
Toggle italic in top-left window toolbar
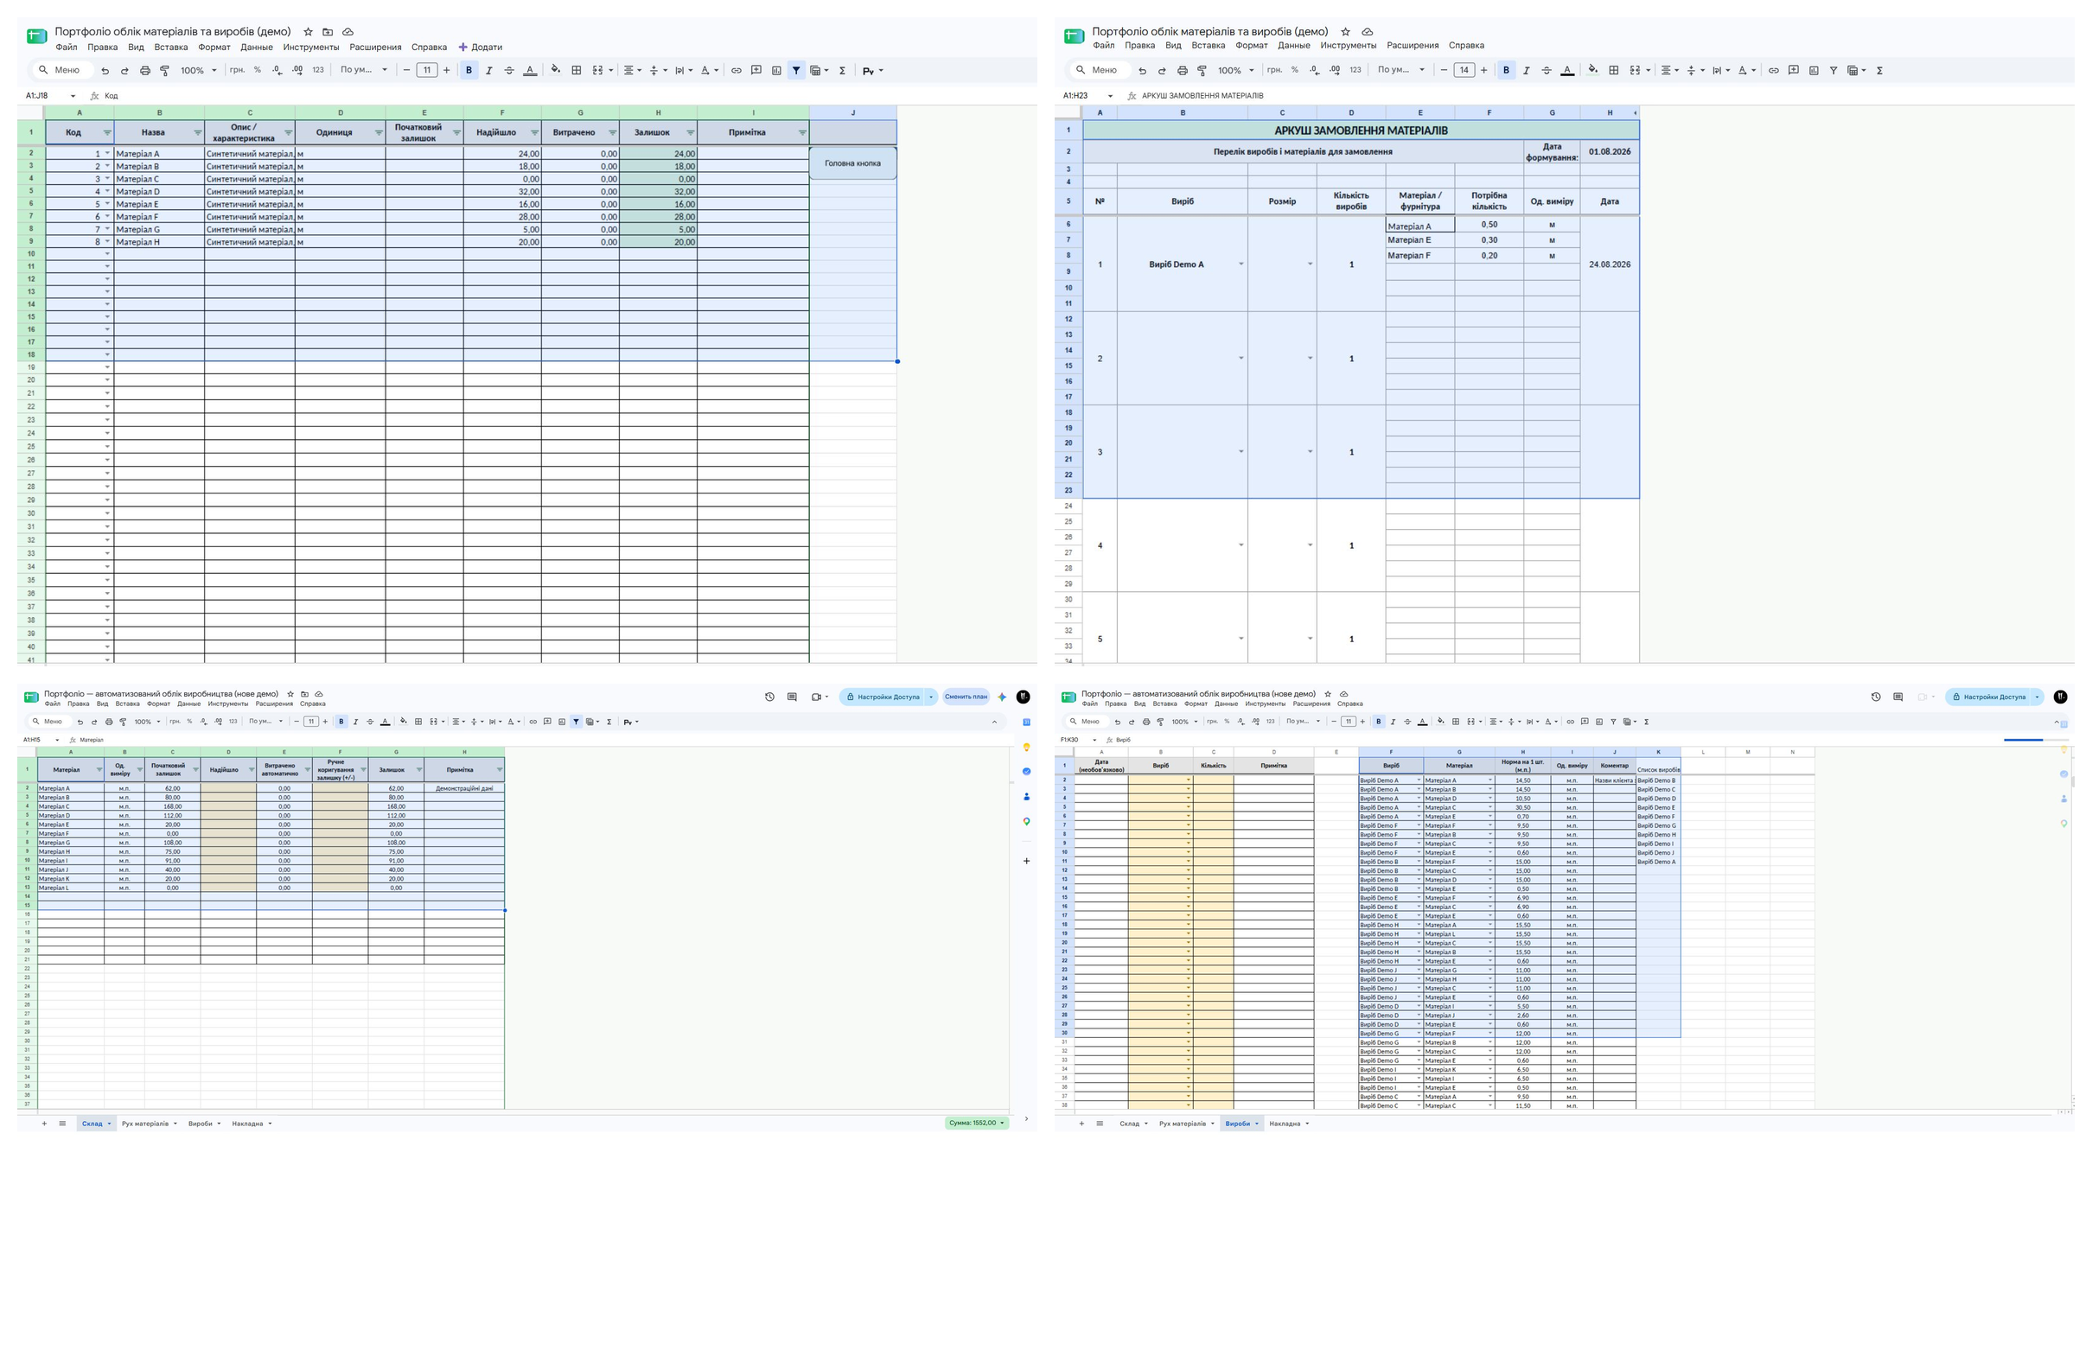tap(489, 70)
